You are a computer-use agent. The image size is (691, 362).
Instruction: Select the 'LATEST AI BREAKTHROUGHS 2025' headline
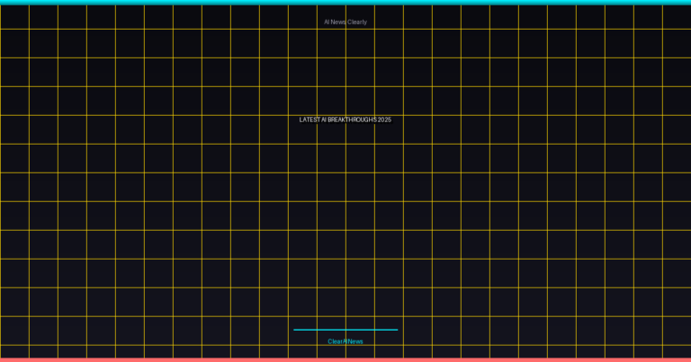[345, 119]
